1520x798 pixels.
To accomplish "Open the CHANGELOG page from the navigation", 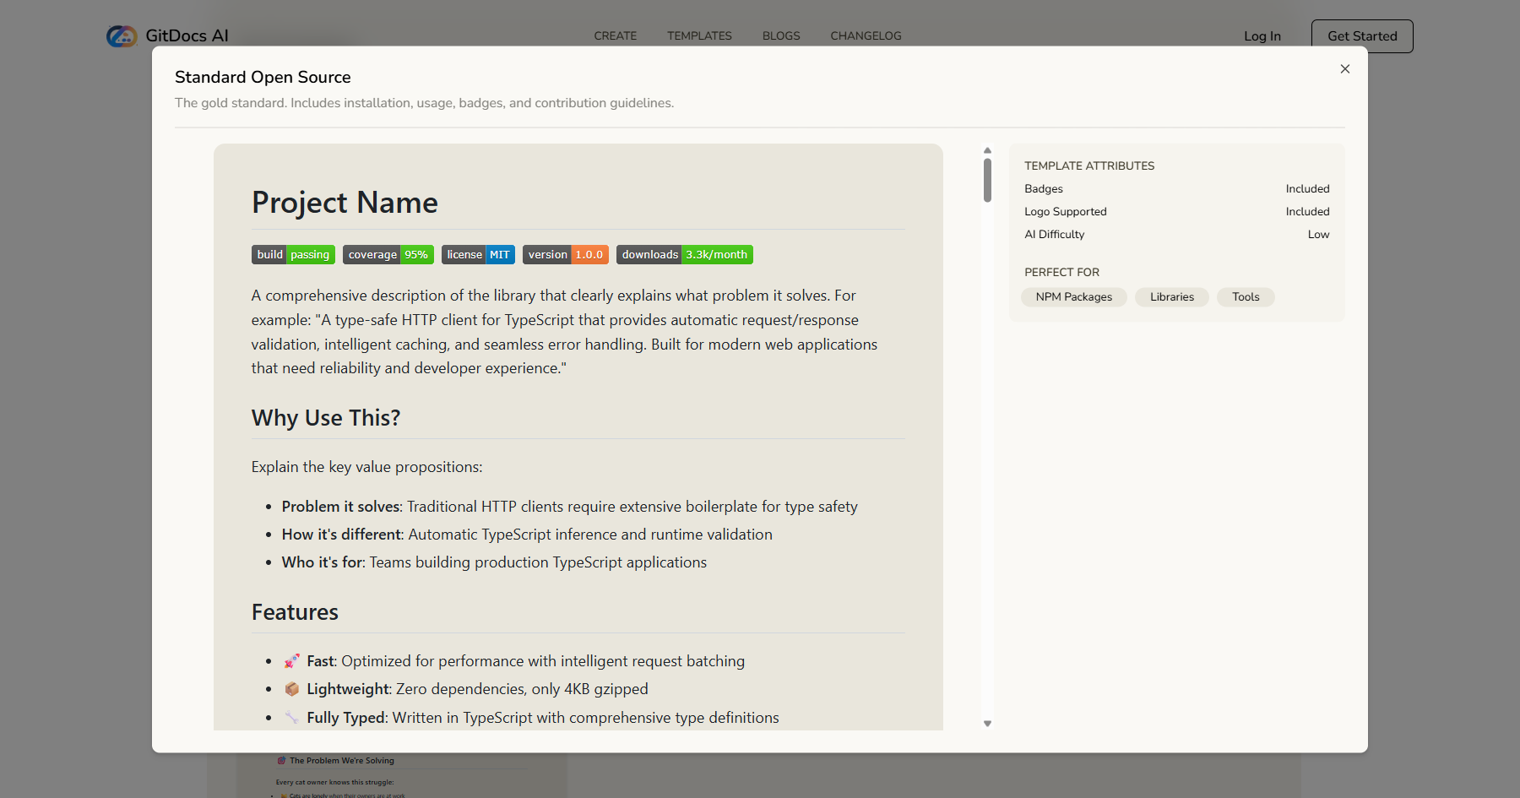I will pyautogui.click(x=865, y=35).
